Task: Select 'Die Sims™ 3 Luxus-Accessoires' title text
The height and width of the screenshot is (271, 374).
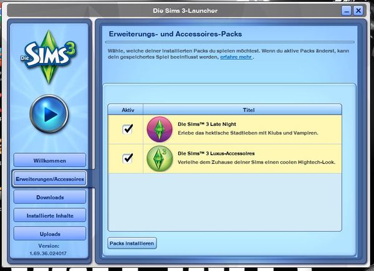Action: pyautogui.click(x=216, y=153)
